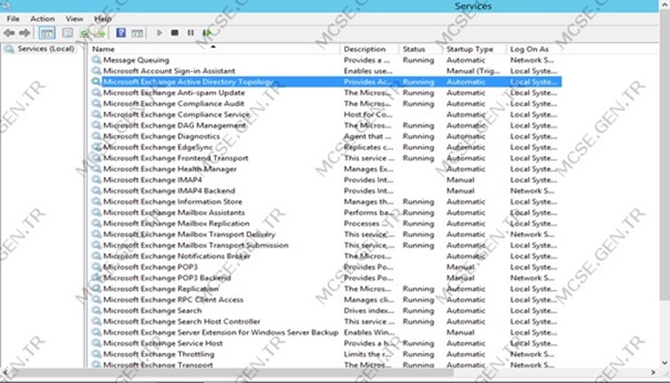
Task: Click the vertical scrollbar down arrow
Action: (665, 364)
